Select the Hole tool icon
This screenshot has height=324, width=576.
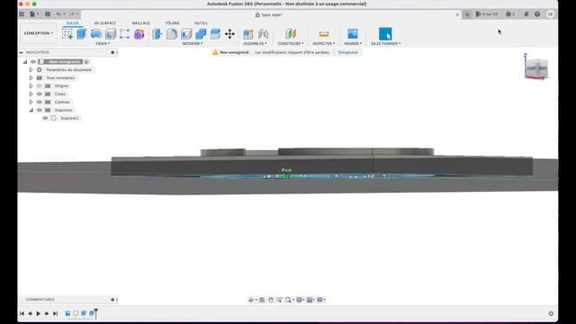(110, 34)
